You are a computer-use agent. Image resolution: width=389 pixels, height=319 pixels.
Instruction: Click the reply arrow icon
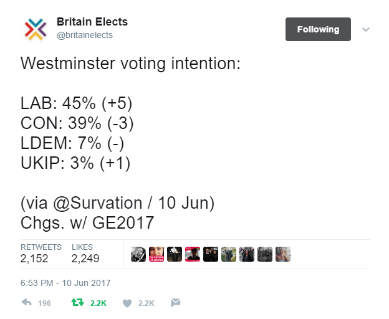(27, 302)
